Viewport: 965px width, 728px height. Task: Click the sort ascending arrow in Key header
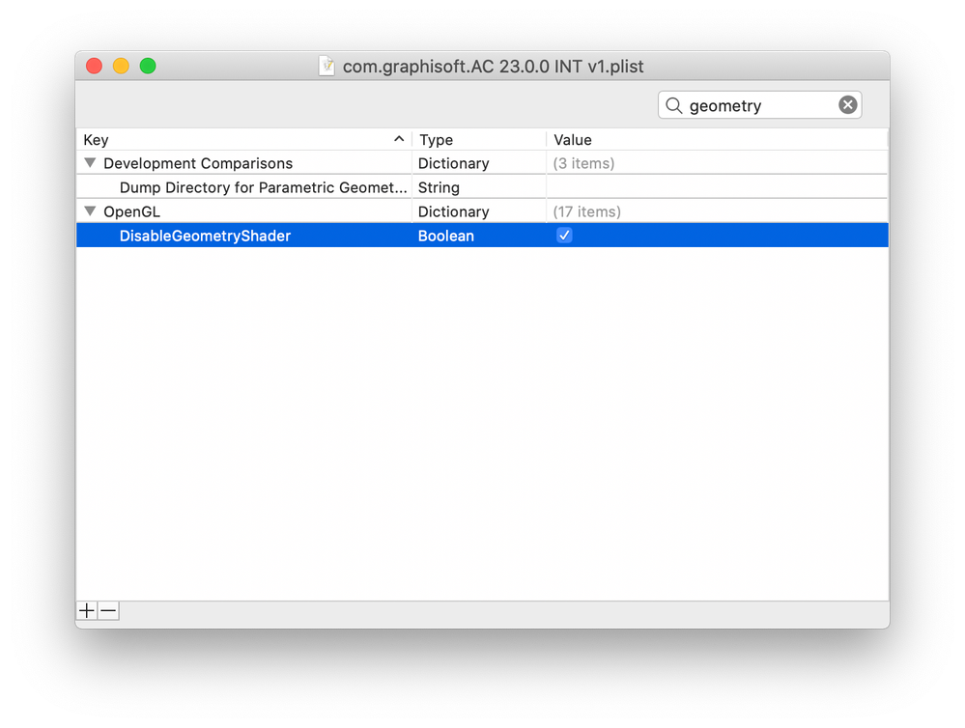click(399, 140)
